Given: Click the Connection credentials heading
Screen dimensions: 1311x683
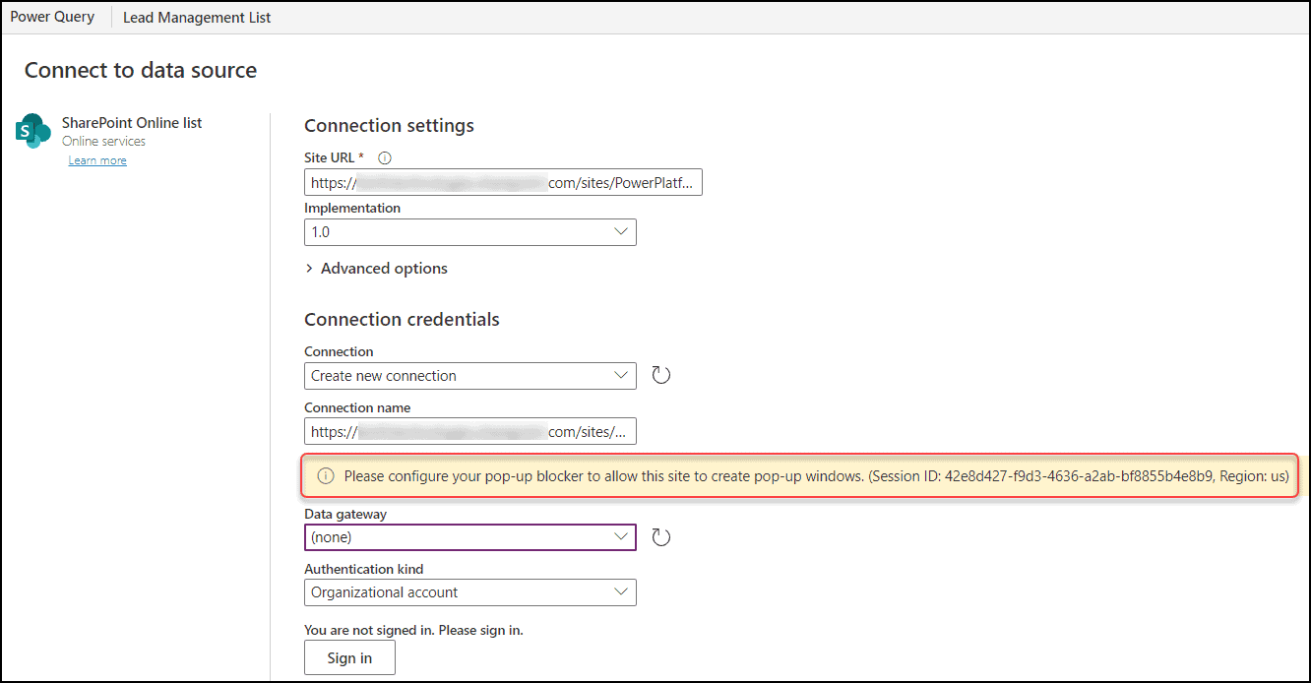Looking at the screenshot, I should 402,320.
